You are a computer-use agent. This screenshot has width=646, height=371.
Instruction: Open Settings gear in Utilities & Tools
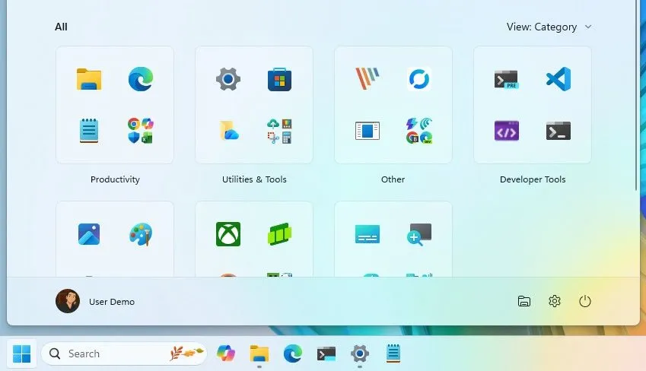tap(228, 79)
